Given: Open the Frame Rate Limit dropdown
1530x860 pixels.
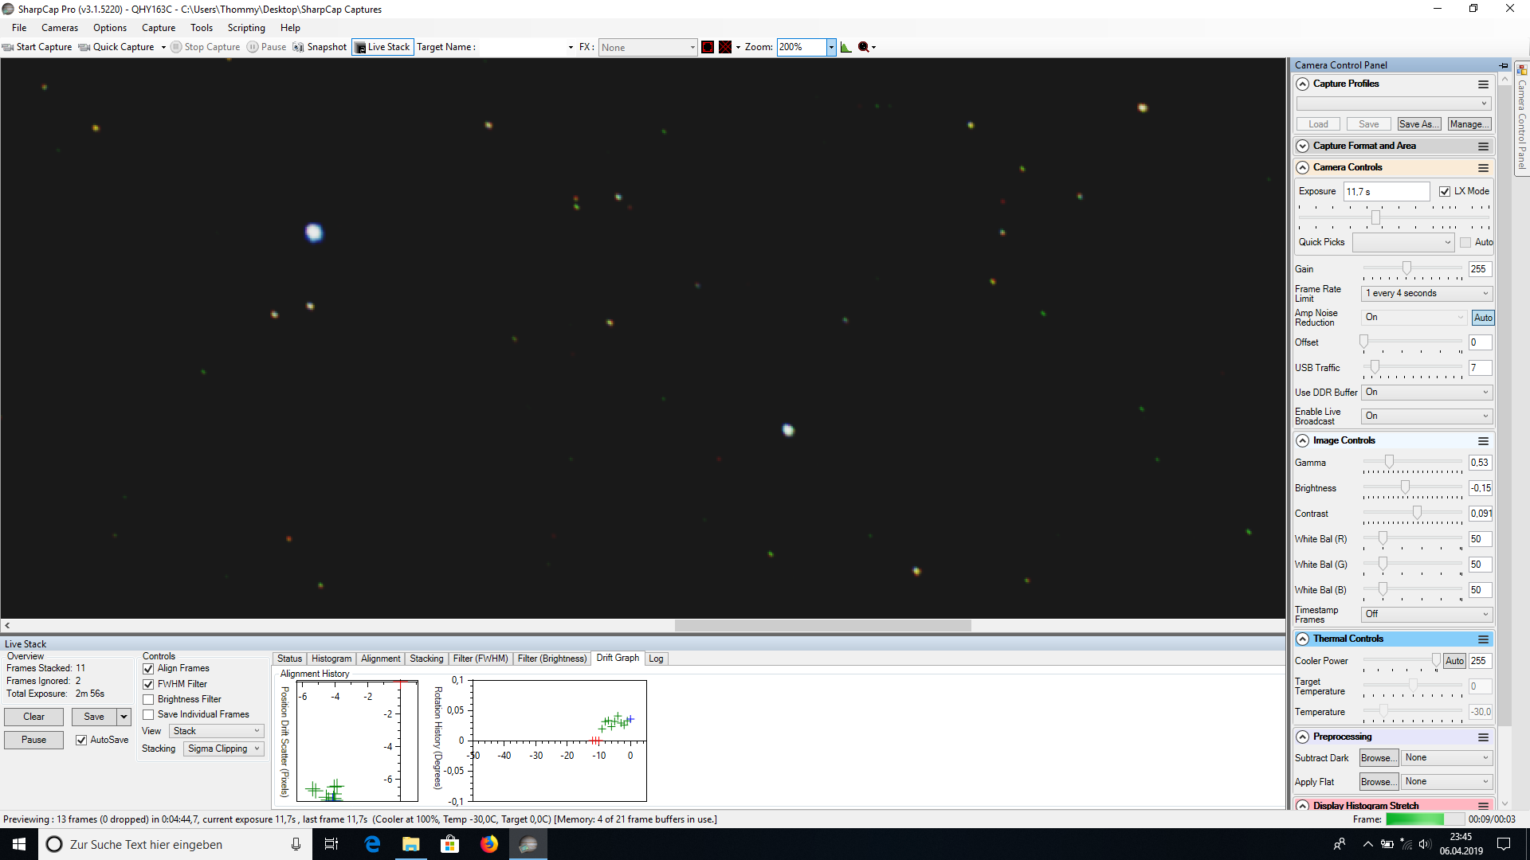Looking at the screenshot, I should click(x=1426, y=293).
